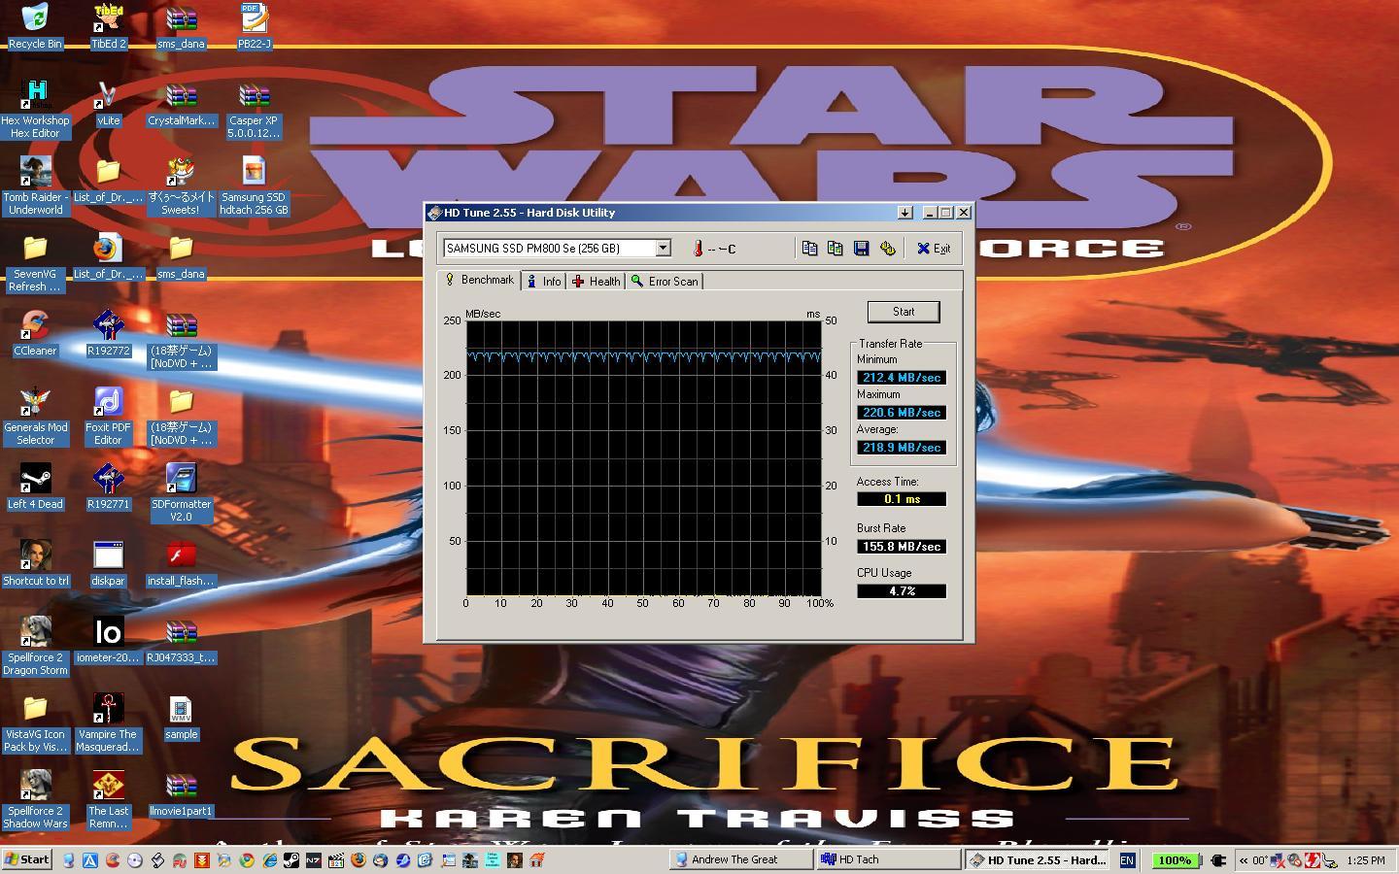
Task: Select the SevenVG Refresh folder
Action: (x=35, y=262)
